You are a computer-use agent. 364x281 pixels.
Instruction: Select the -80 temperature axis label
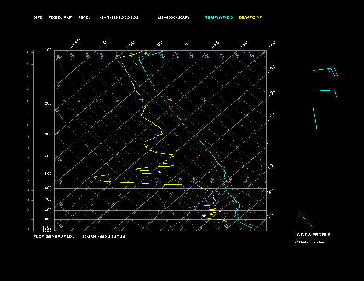pos(159,44)
